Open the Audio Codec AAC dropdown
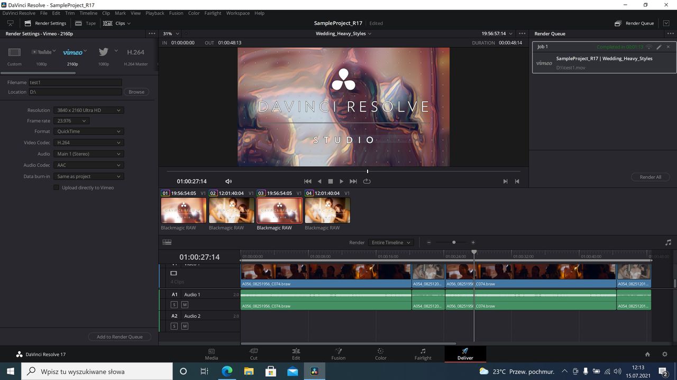This screenshot has height=380, width=677. coord(88,165)
